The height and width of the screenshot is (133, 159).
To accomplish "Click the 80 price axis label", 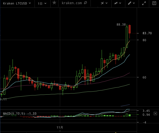I will click(x=145, y=40).
